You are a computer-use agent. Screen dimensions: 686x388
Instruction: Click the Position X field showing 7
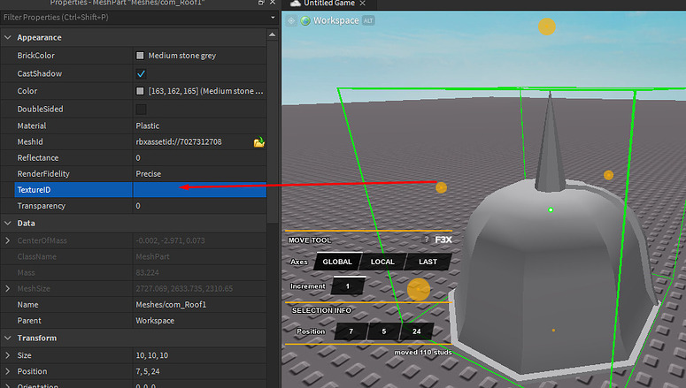pyautogui.click(x=351, y=331)
